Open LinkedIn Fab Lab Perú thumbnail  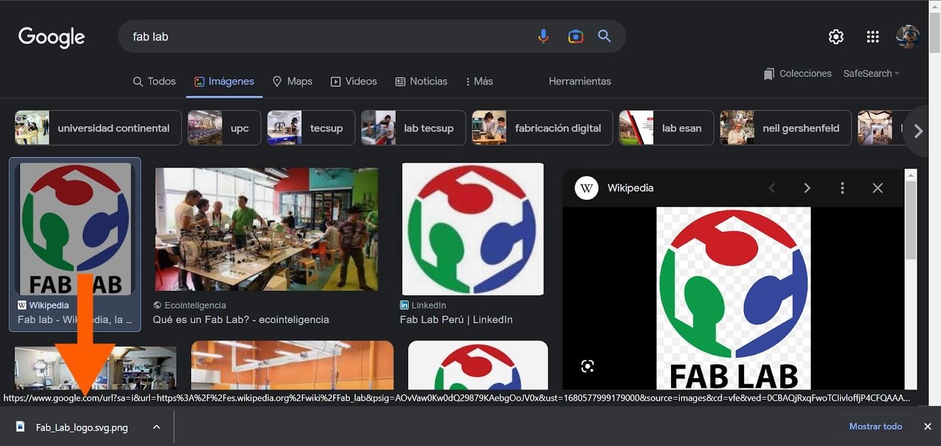pos(473,229)
